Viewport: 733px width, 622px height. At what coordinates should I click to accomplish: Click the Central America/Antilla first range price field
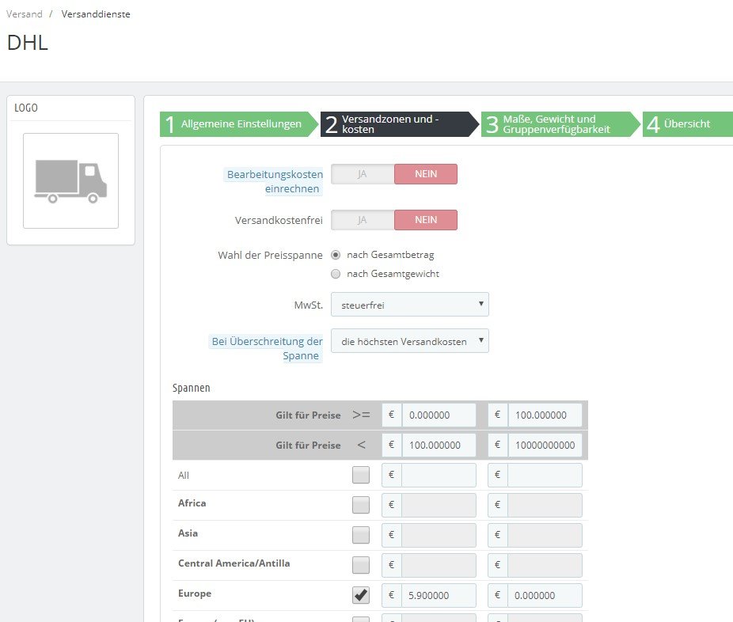(x=439, y=565)
